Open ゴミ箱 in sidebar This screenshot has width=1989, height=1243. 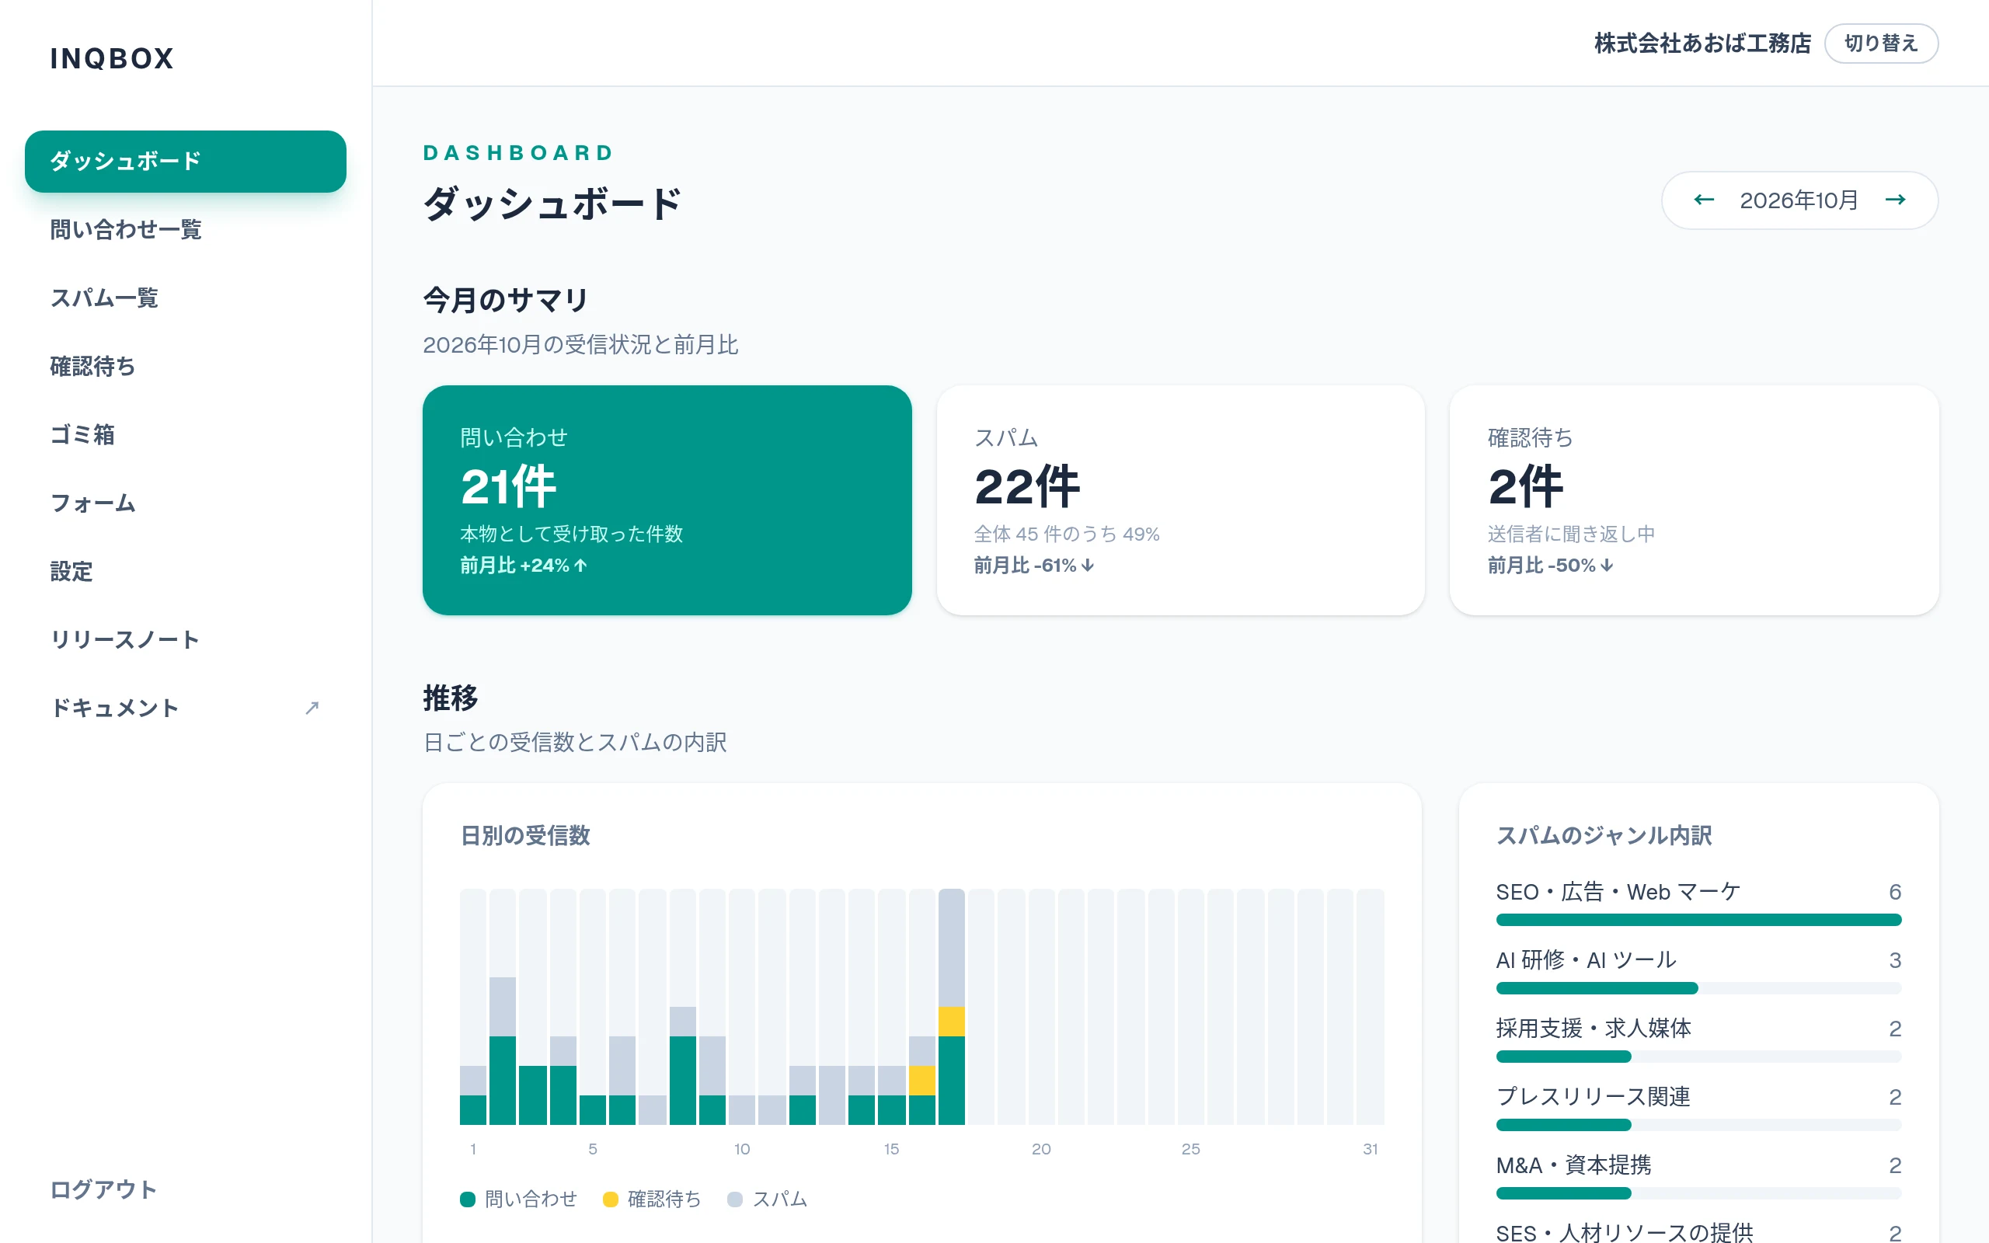(186, 434)
